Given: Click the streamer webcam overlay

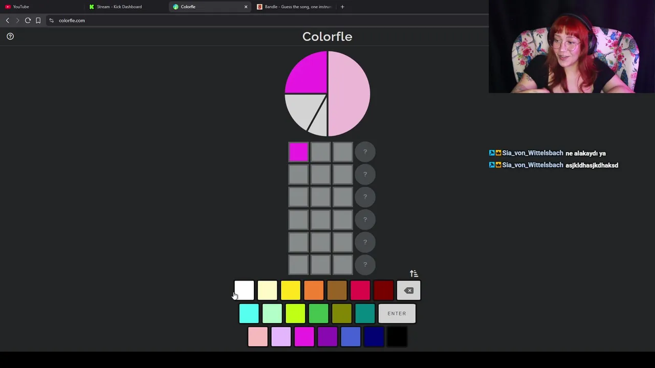Looking at the screenshot, I should coord(572,47).
